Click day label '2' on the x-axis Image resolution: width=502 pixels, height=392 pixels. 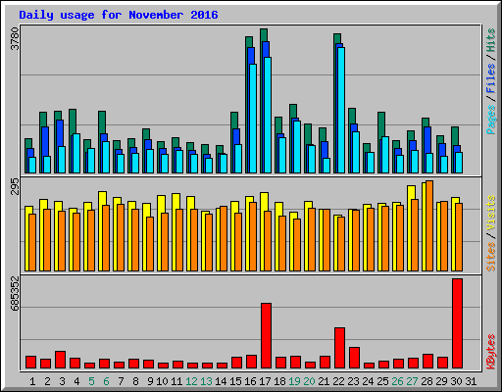[x=47, y=381]
